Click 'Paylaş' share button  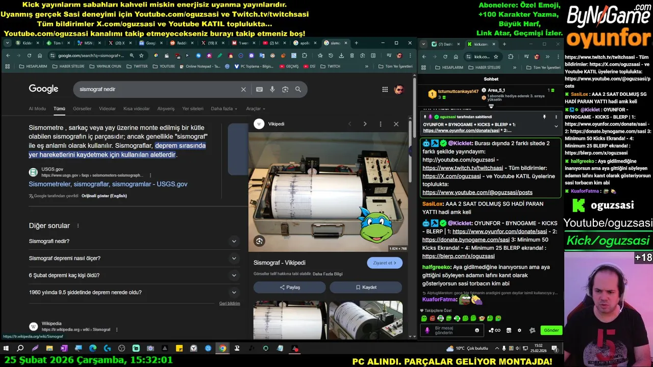pos(289,287)
